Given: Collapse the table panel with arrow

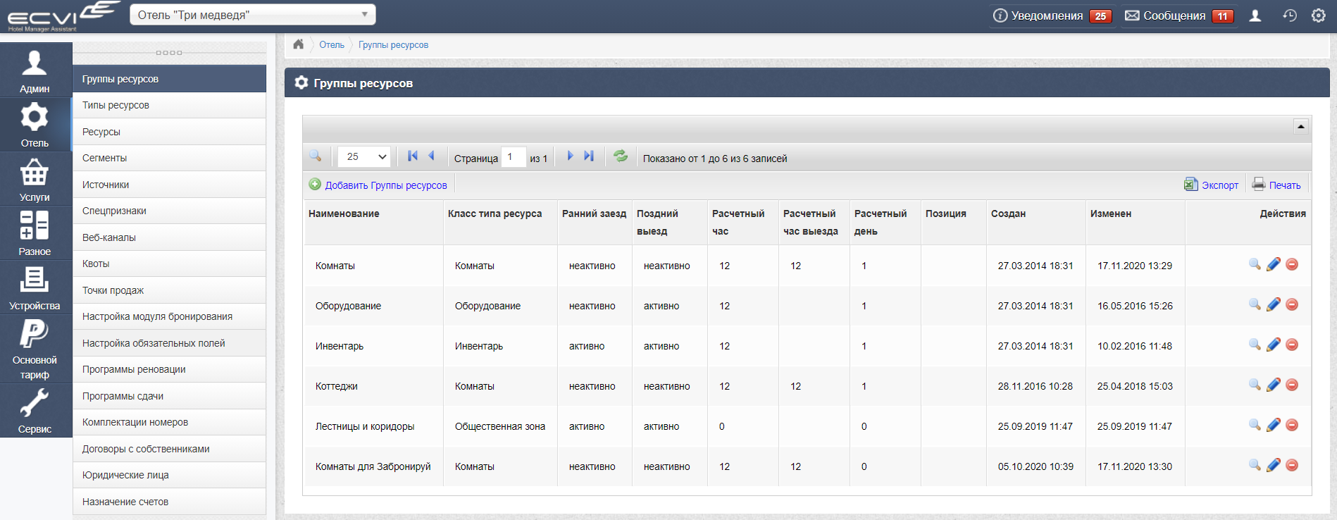Looking at the screenshot, I should pos(1301,126).
